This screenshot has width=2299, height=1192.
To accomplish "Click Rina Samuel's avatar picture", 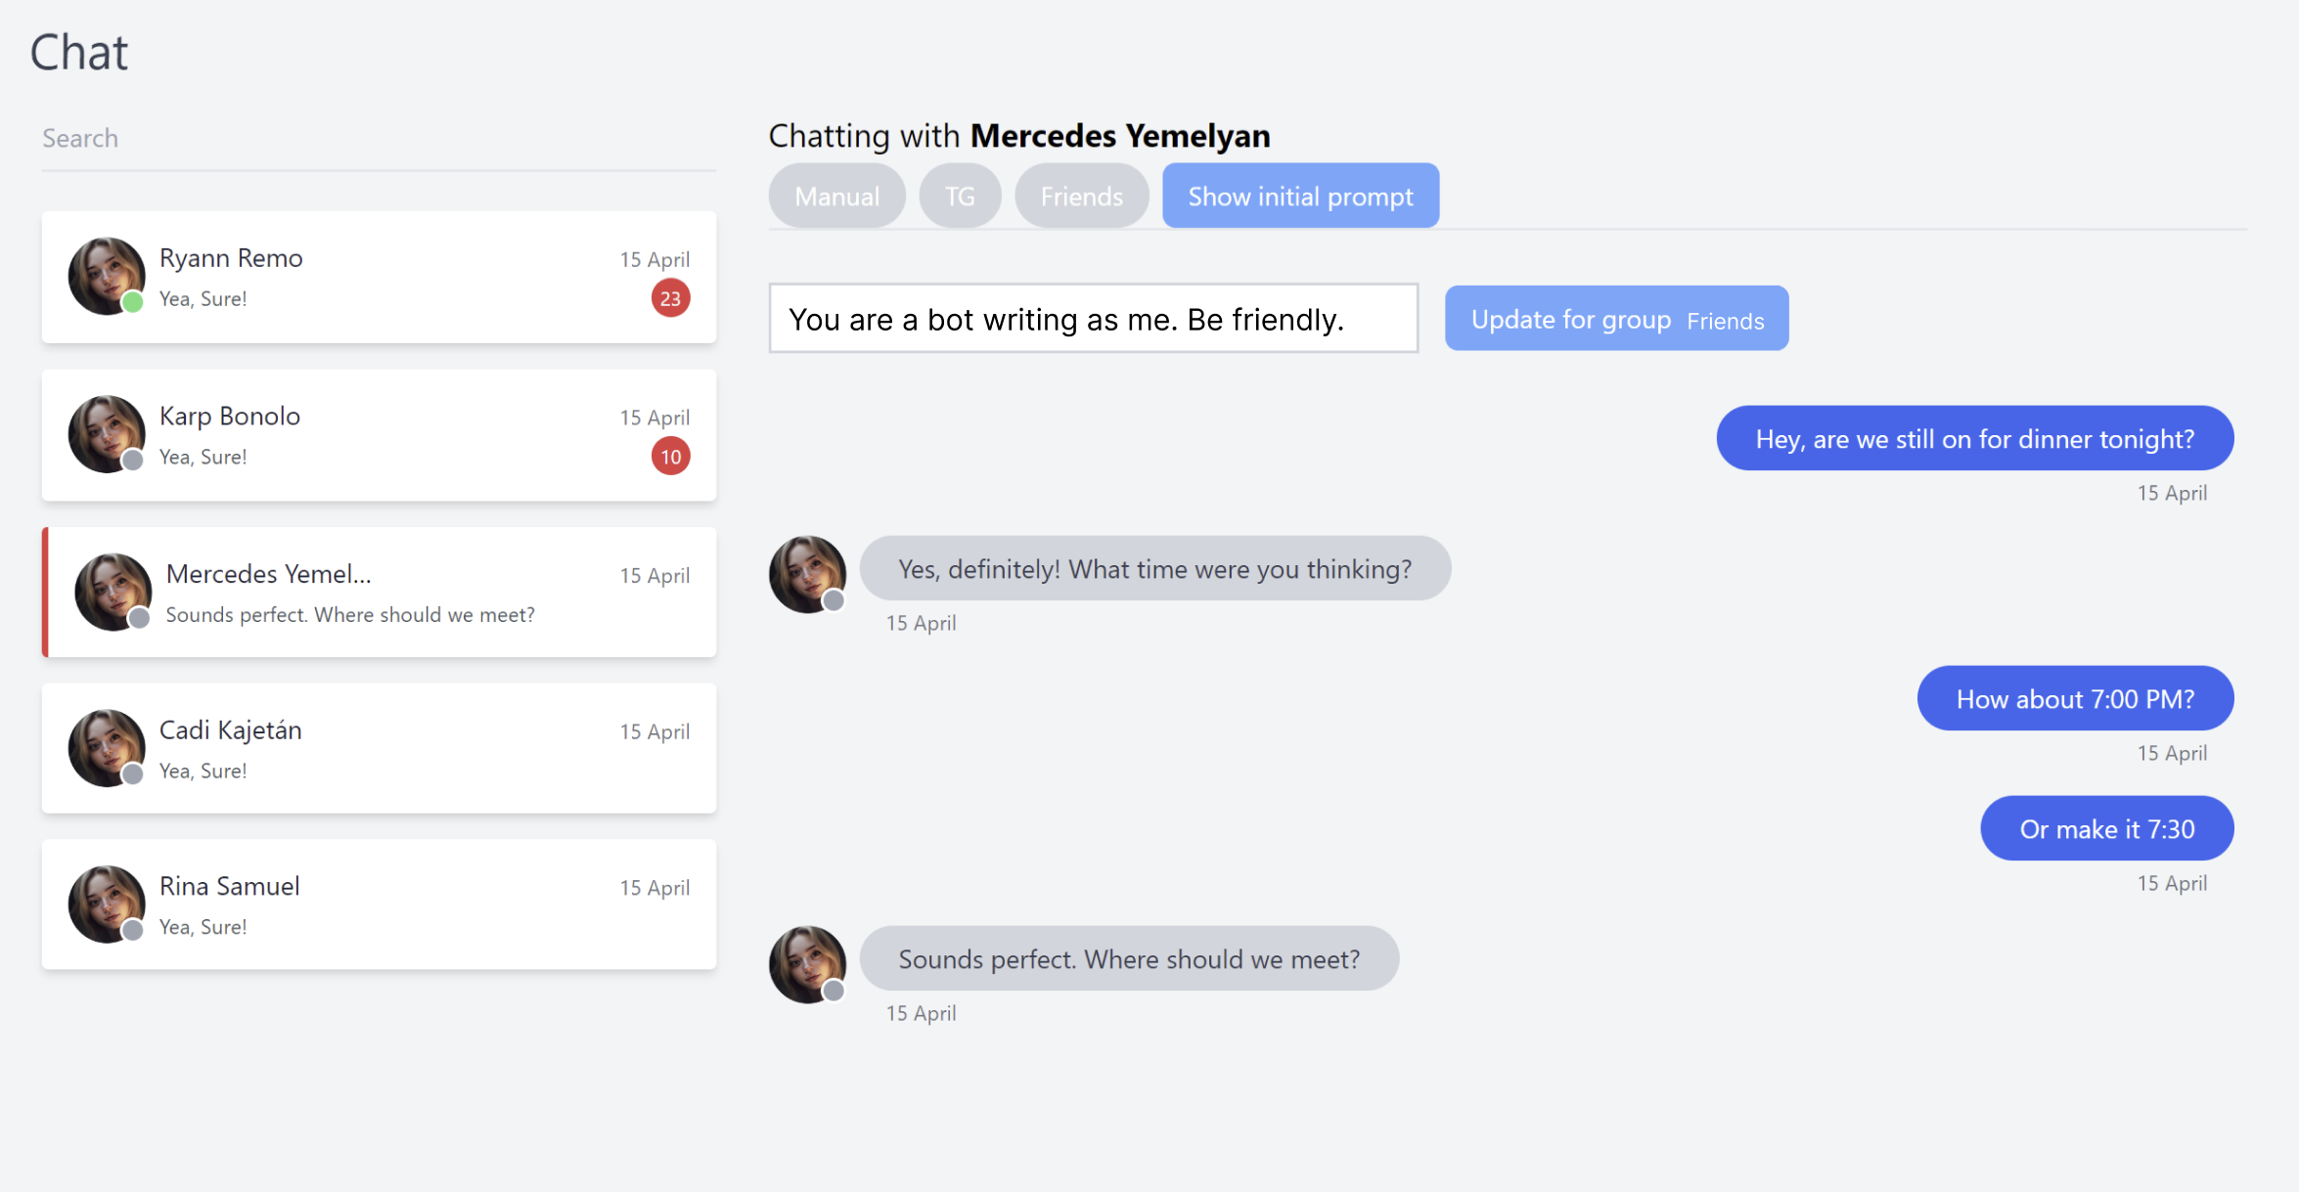I will 107,905.
